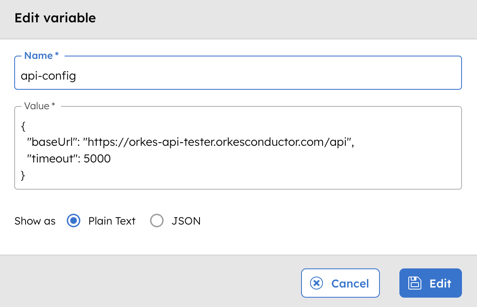Cancel editing the api-config variable
Viewport: 477px width, 307px height.
(x=340, y=283)
